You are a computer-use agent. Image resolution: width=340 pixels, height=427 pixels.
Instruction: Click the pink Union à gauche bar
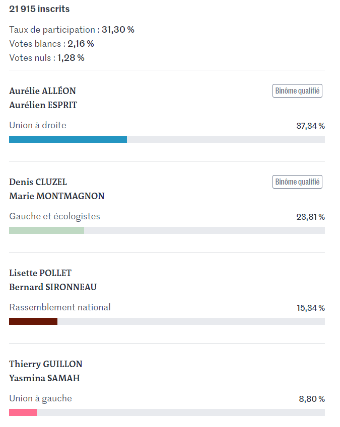pos(23,412)
